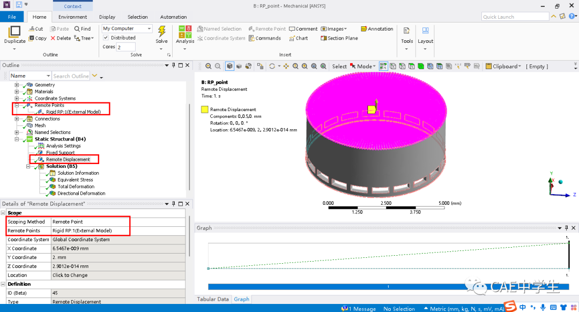This screenshot has width=579, height=312.
Task: Open the 1 Message status link
Action: coord(359,309)
